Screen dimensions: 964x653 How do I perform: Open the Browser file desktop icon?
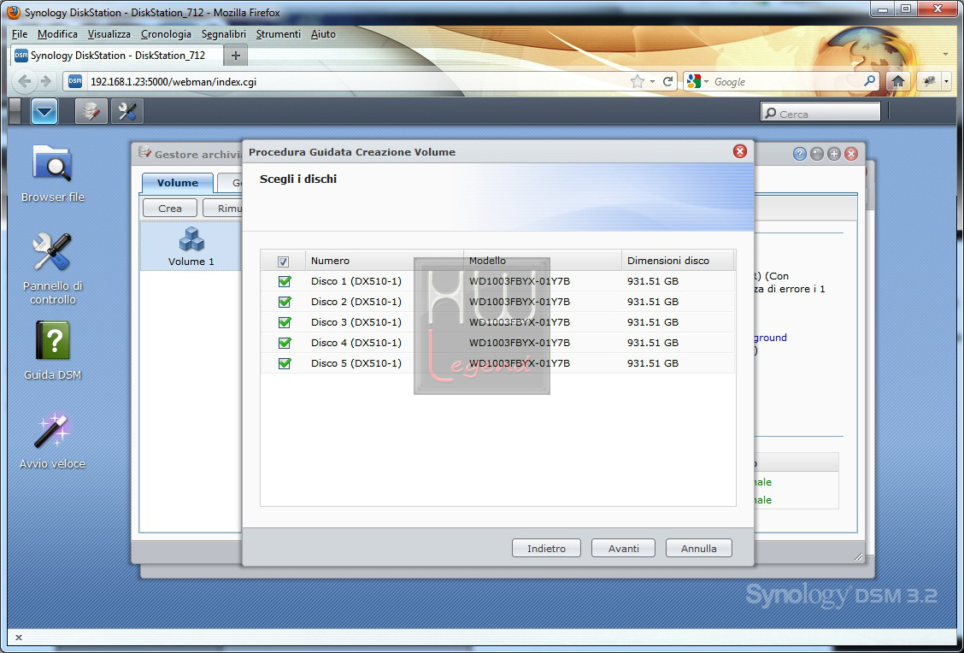(x=52, y=164)
